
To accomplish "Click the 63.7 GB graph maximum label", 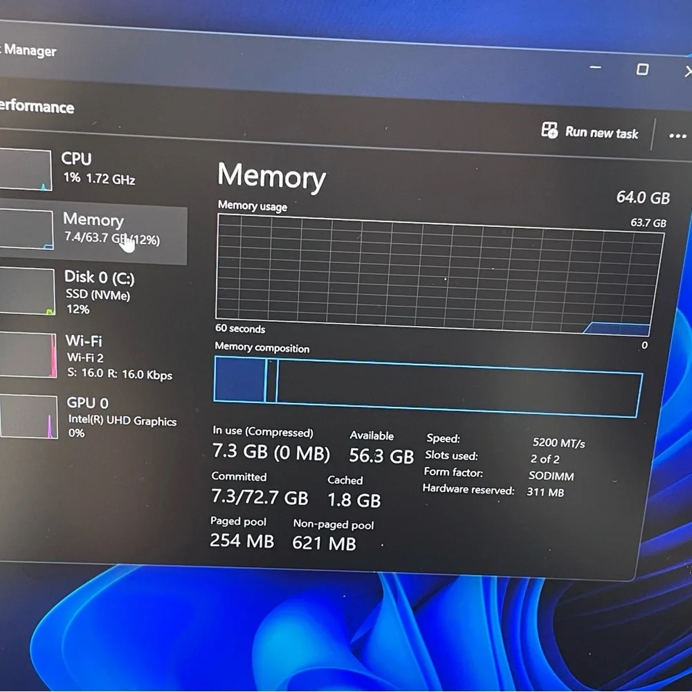I will pyautogui.click(x=648, y=222).
